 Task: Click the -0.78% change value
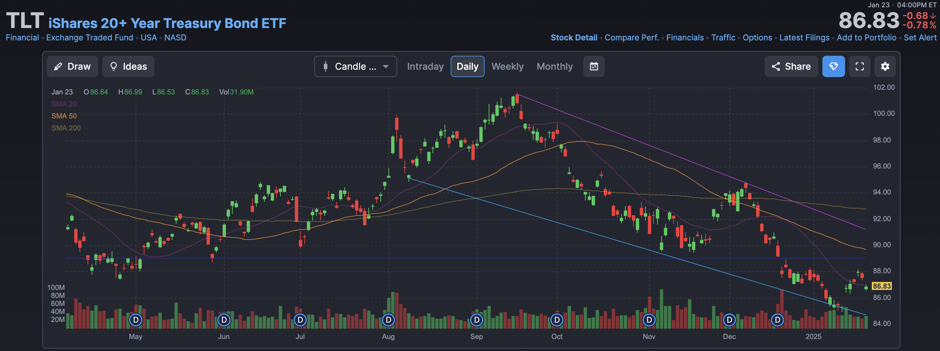[x=919, y=25]
